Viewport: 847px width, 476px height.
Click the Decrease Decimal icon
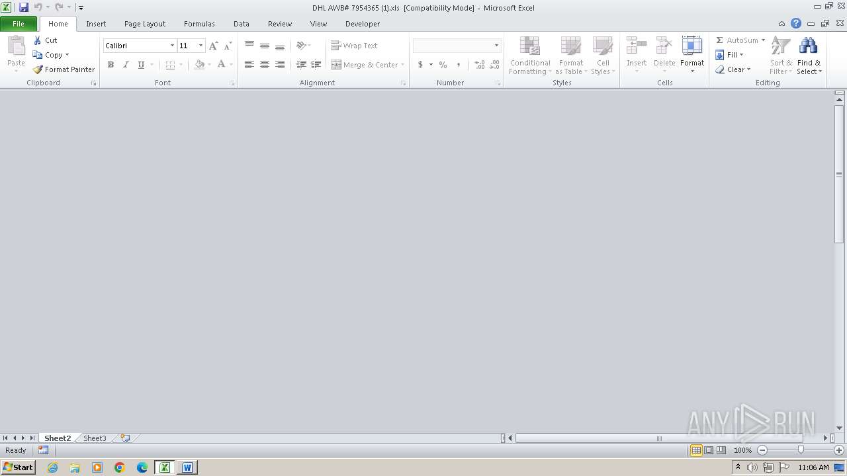(494, 65)
